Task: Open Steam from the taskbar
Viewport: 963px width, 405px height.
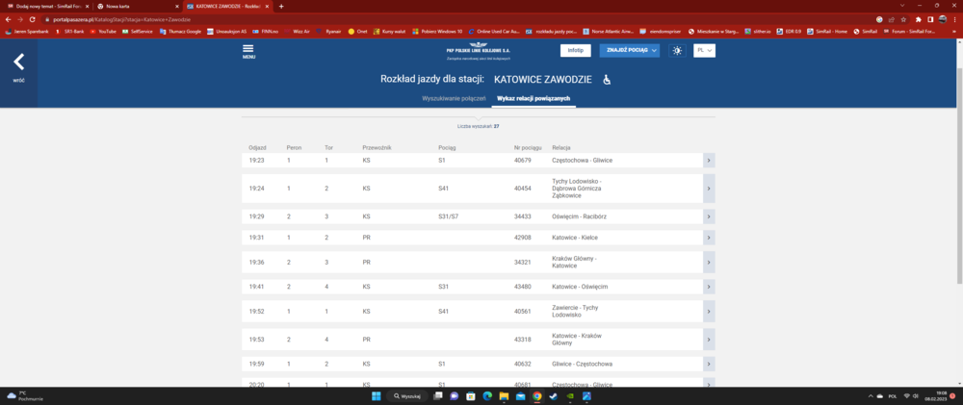Action: (x=554, y=395)
